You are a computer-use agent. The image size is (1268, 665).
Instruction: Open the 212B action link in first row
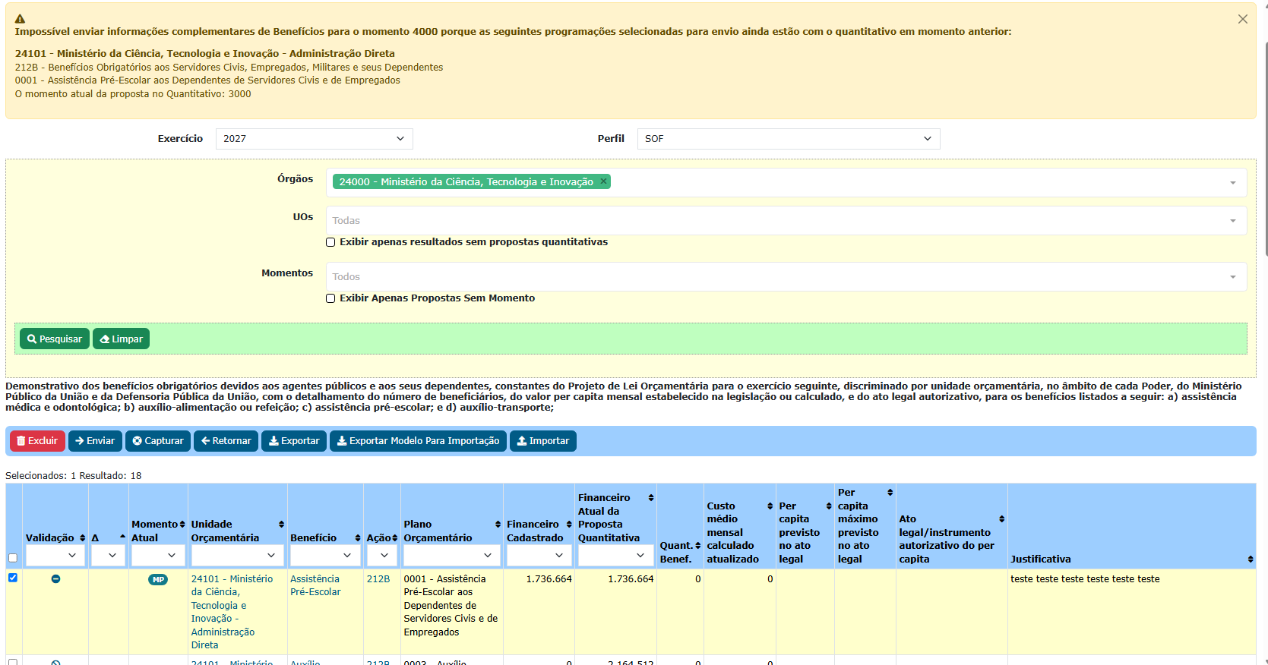378,579
